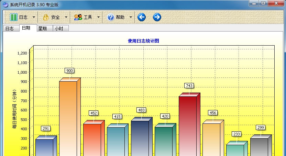Click the 483 value label
This screenshot has width=286, height=156.
coord(141,110)
